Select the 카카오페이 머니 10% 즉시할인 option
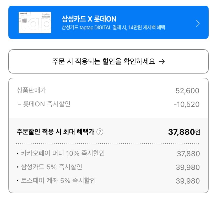The width and height of the screenshot is (217, 199). [63, 153]
